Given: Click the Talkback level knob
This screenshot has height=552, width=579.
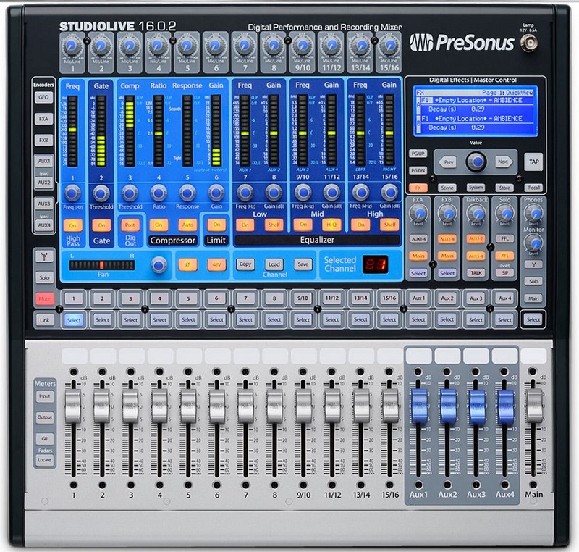Looking at the screenshot, I should [476, 212].
